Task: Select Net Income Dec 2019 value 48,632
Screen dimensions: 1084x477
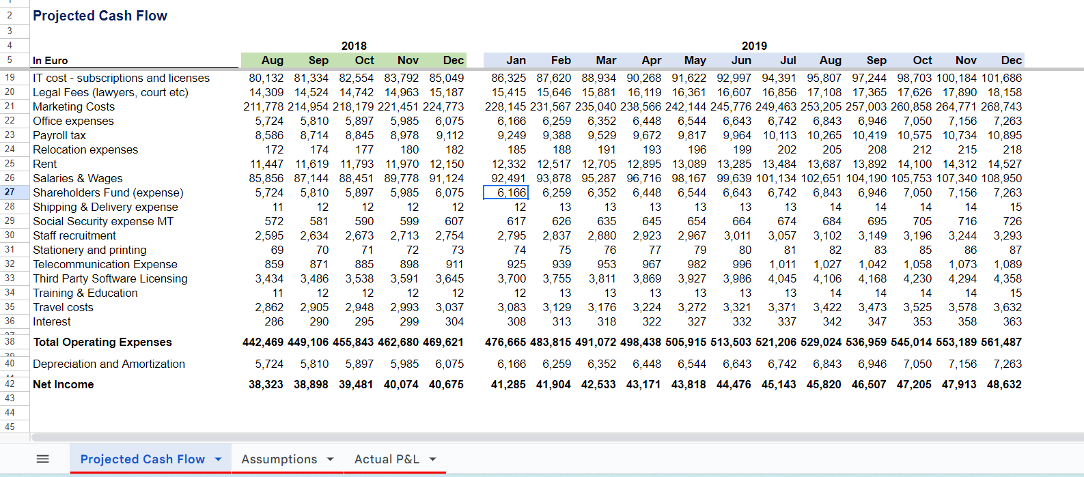Action: pos(1004,384)
